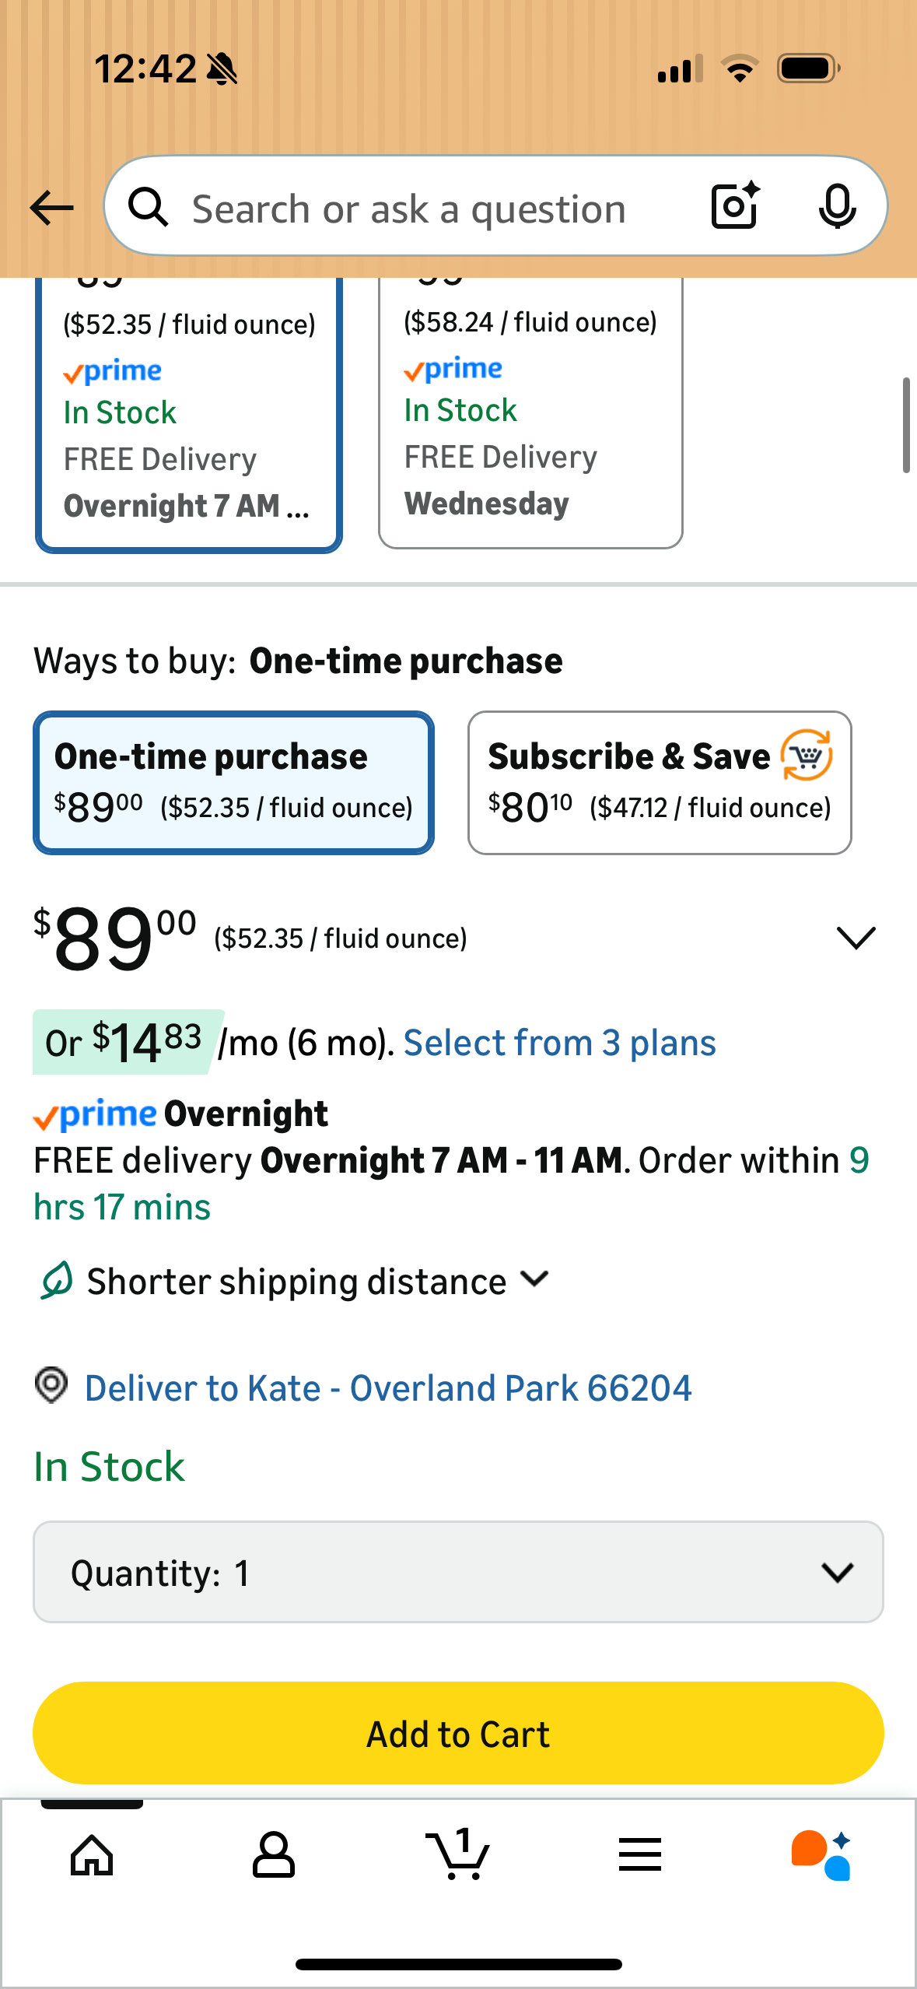Tap the back arrow icon
Viewport: 917px width, 1989px height.
pos(51,208)
